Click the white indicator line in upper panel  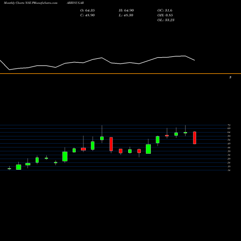point(97,63)
